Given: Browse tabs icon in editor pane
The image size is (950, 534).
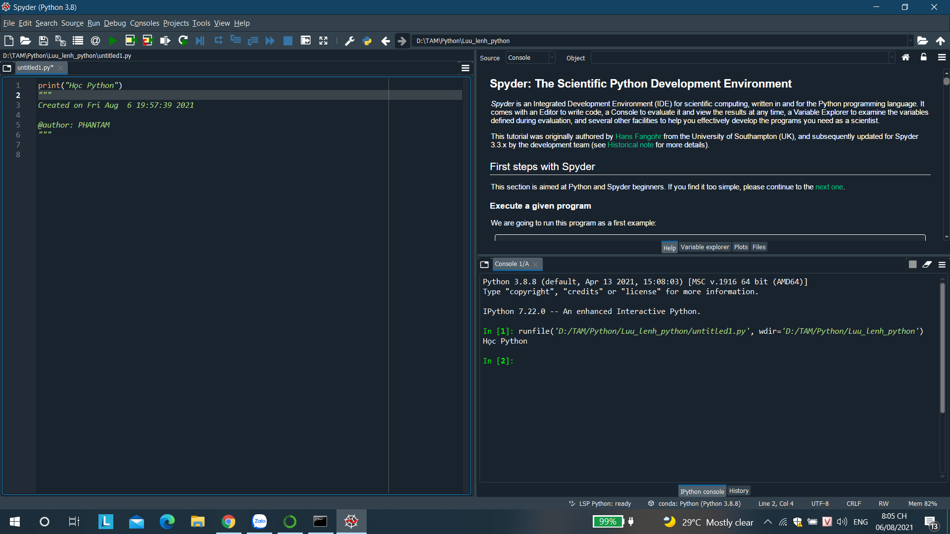Looking at the screenshot, I should coord(7,68).
